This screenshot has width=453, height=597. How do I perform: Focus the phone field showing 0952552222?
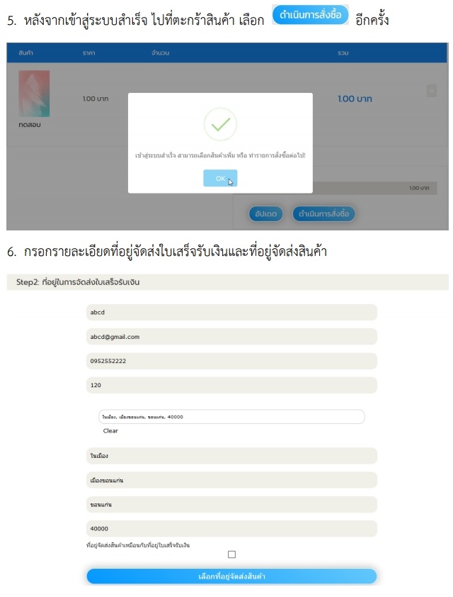(231, 361)
